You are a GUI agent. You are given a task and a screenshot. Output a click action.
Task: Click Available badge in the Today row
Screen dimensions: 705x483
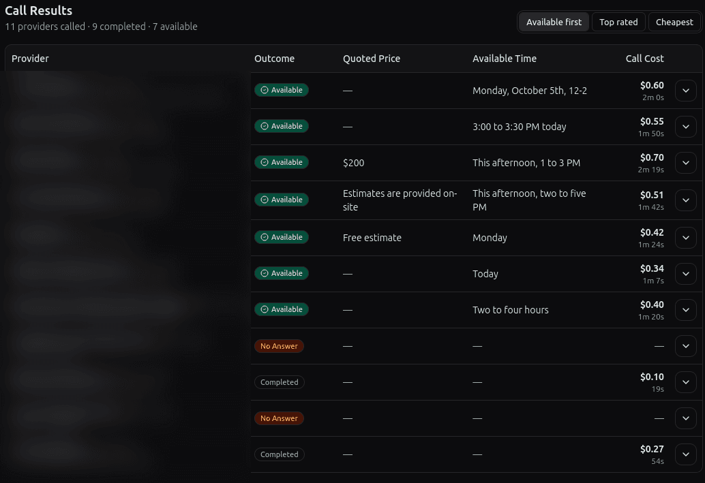click(x=282, y=273)
